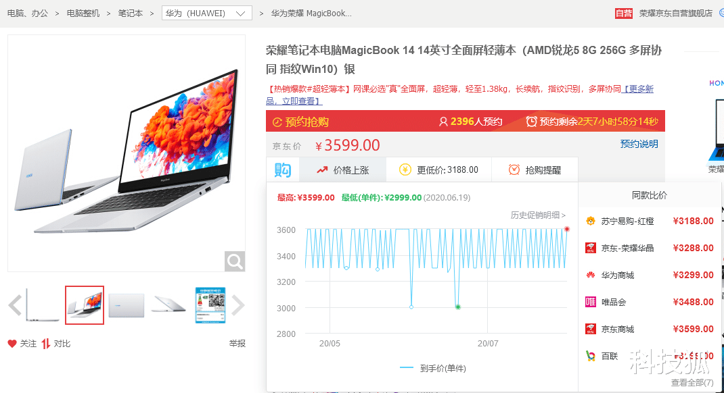724x393 pixels.
Task: Click the Huawei logo icon
Action: tap(591, 275)
